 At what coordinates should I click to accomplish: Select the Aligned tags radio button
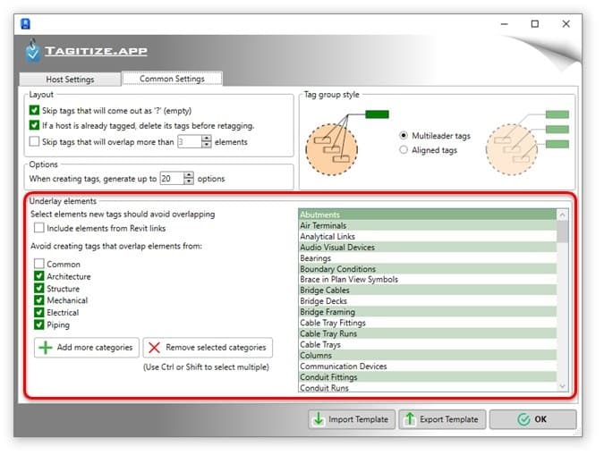point(404,150)
